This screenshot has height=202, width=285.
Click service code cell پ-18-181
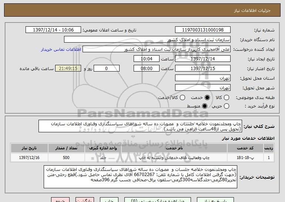(x=245, y=158)
